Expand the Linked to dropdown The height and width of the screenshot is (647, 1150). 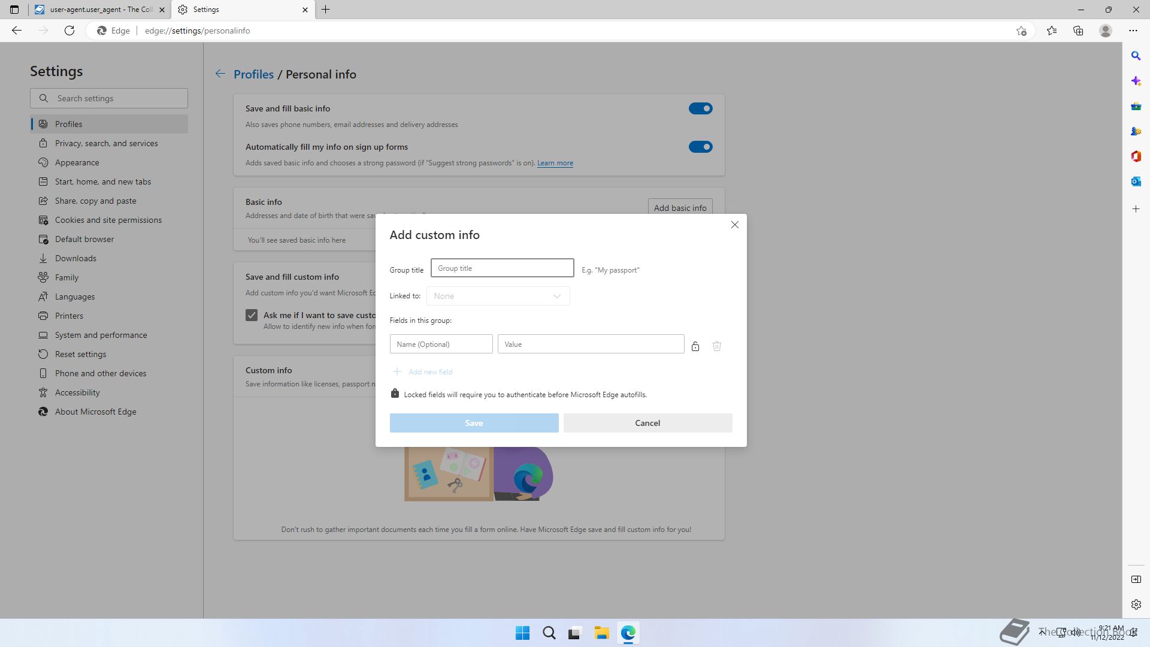(498, 296)
